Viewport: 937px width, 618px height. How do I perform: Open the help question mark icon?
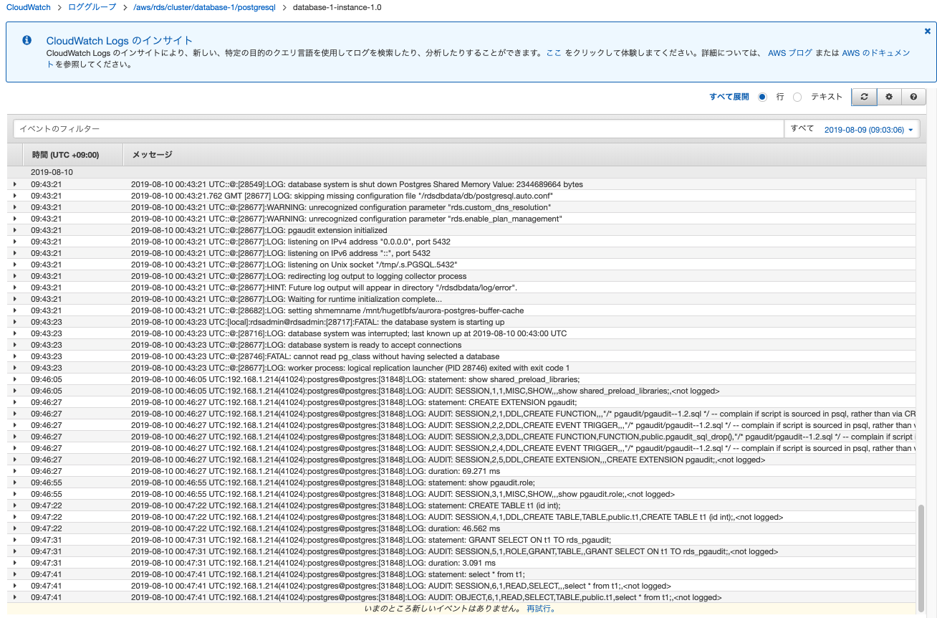913,97
